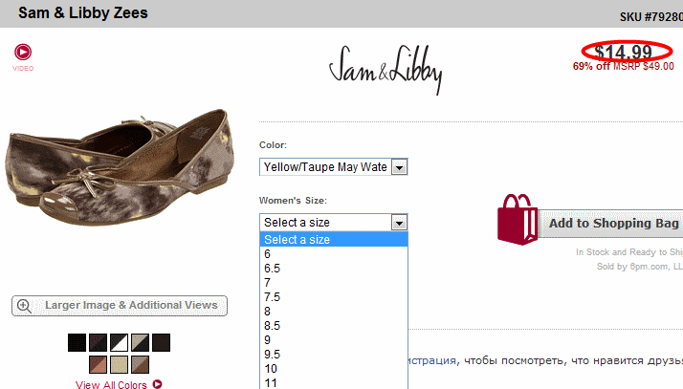This screenshot has width=683, height=389.
Task: Play the product video icon
Action: click(x=23, y=52)
